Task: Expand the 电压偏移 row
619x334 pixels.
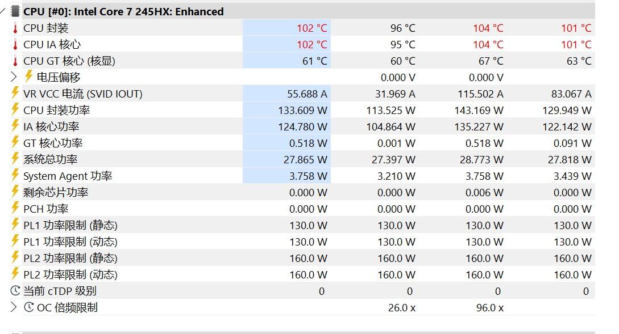Action: point(14,77)
